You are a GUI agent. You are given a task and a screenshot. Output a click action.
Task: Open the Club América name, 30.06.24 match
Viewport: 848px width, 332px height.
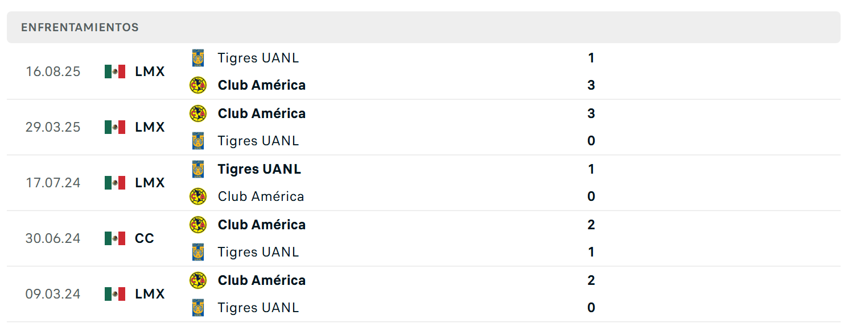(262, 225)
